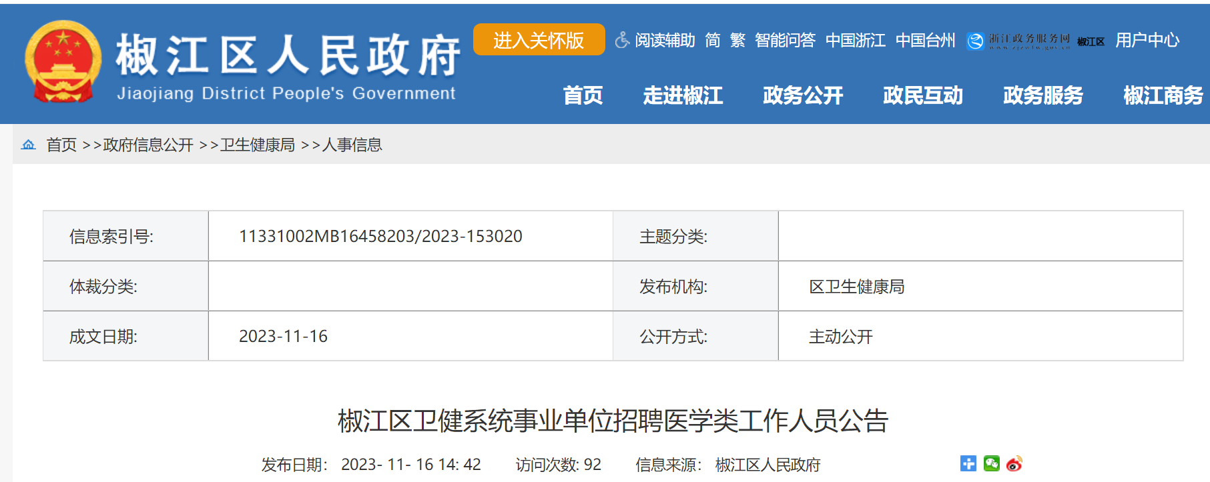Select 首页 in the main navigation
The width and height of the screenshot is (1210, 482).
coord(583,95)
